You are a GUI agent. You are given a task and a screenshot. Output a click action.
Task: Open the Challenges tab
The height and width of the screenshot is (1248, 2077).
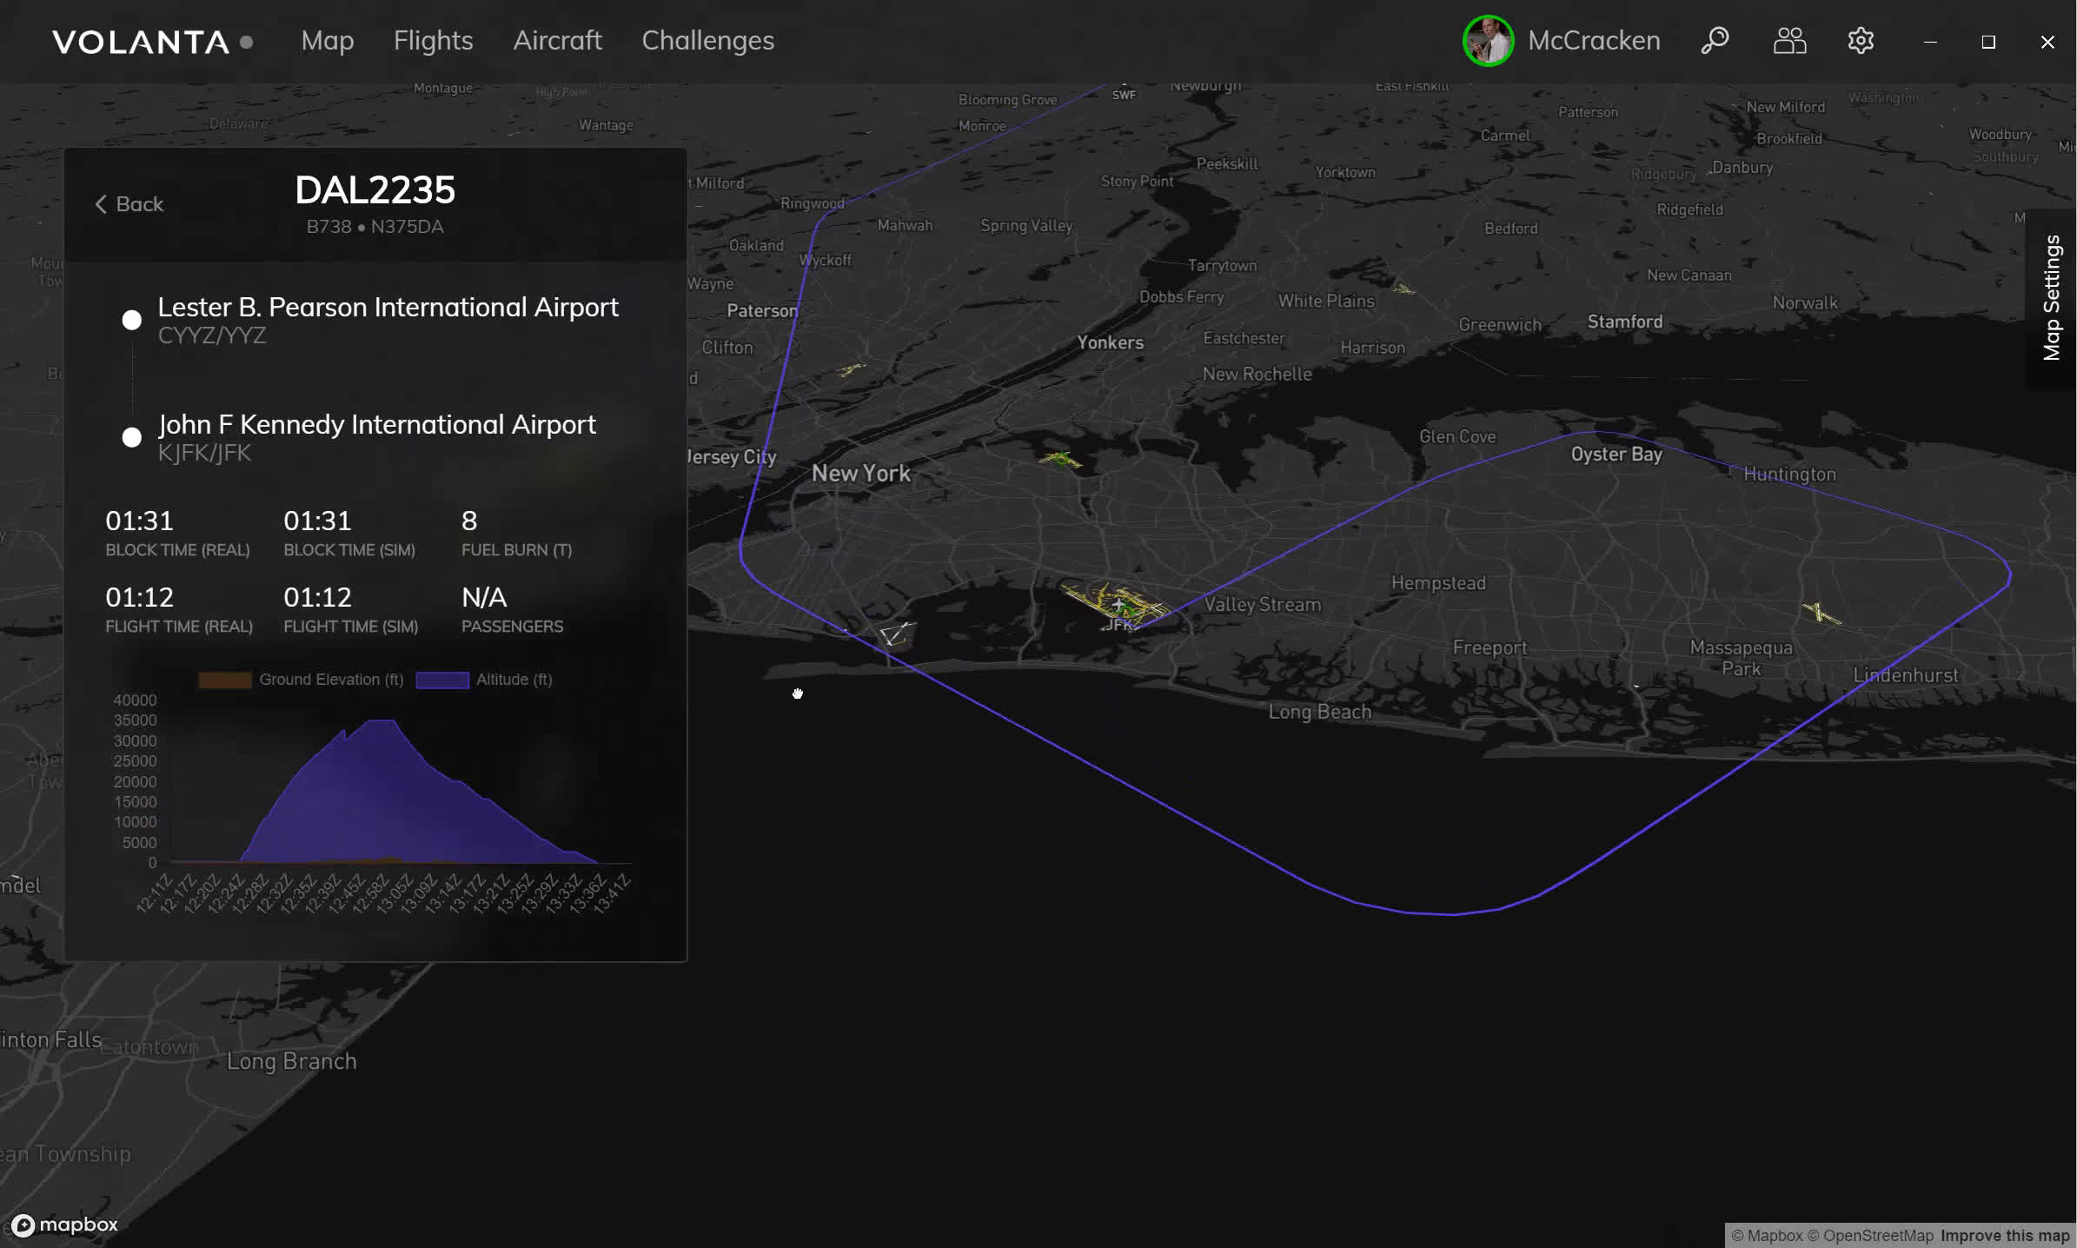click(x=707, y=41)
